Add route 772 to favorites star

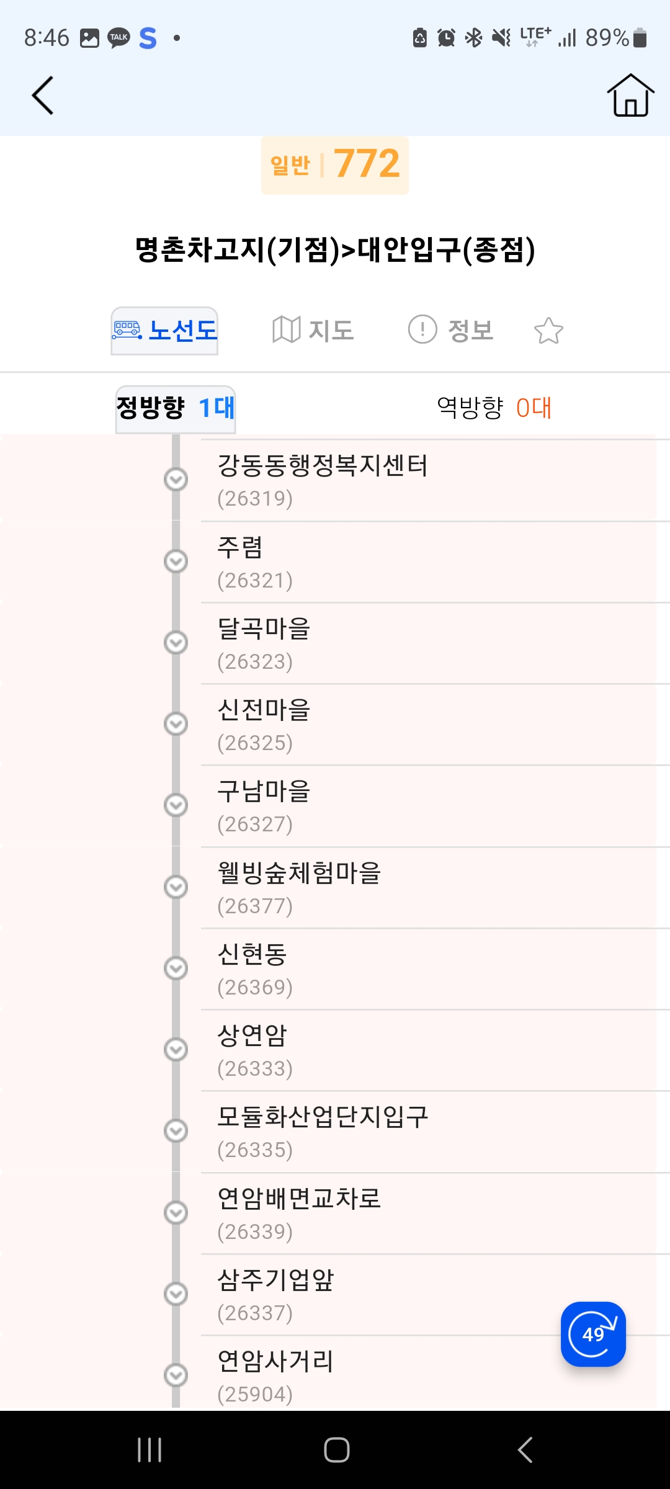click(x=548, y=331)
